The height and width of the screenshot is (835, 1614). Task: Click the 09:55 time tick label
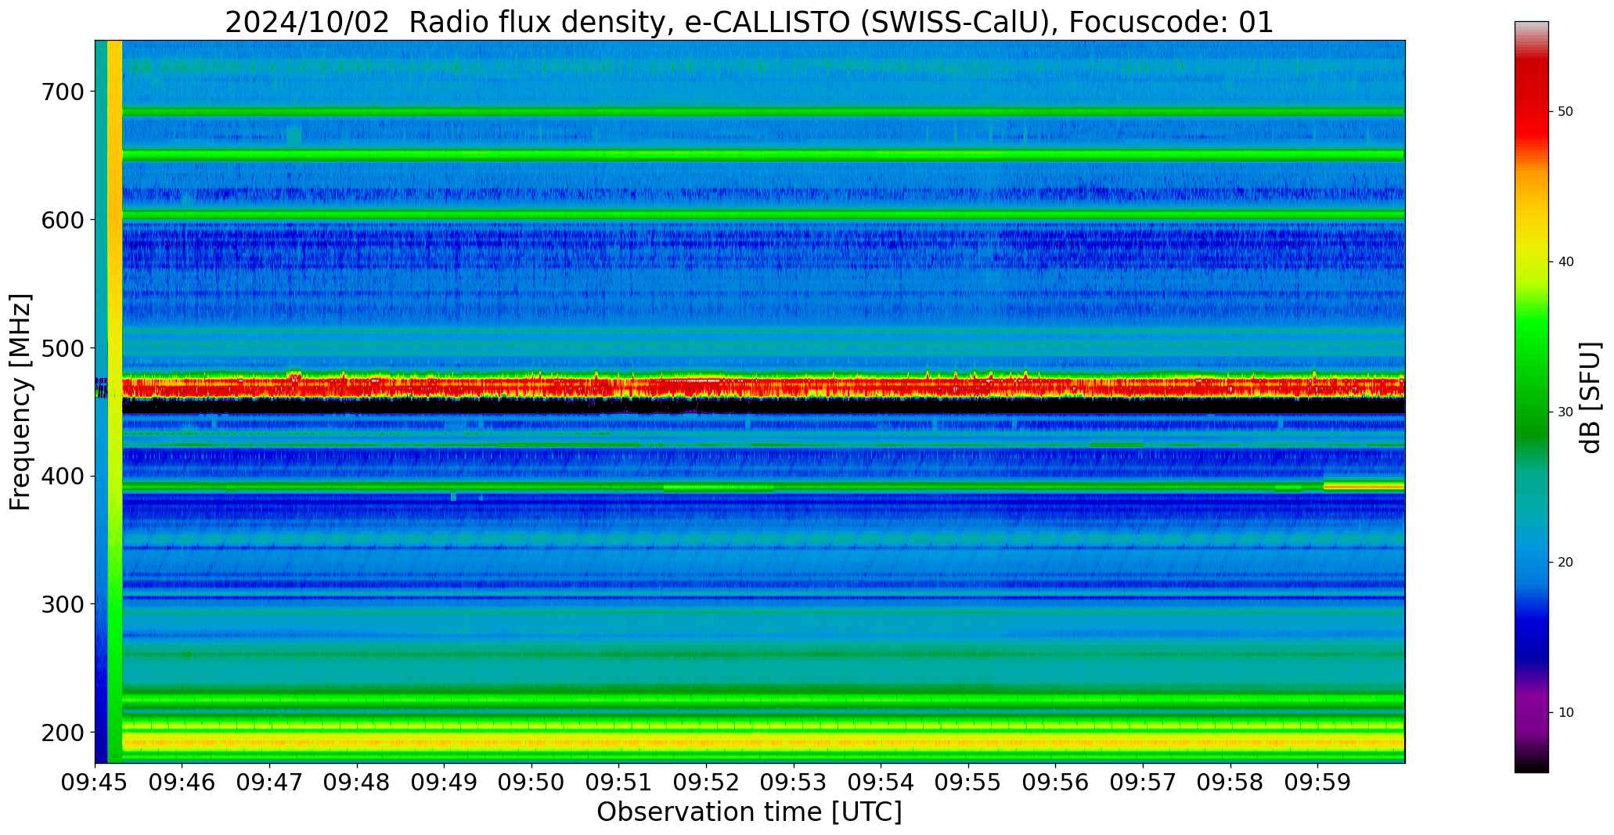click(968, 783)
